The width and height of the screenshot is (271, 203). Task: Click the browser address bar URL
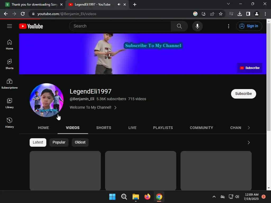pyautogui.click(x=67, y=14)
